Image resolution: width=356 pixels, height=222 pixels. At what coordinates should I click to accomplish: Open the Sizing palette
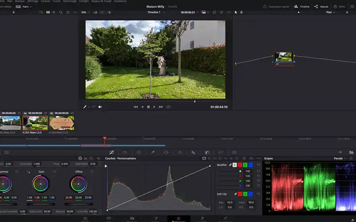221,152
